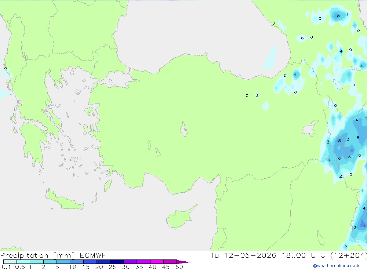Pick the 30–35 mm purple legend swatch

click(x=130, y=262)
